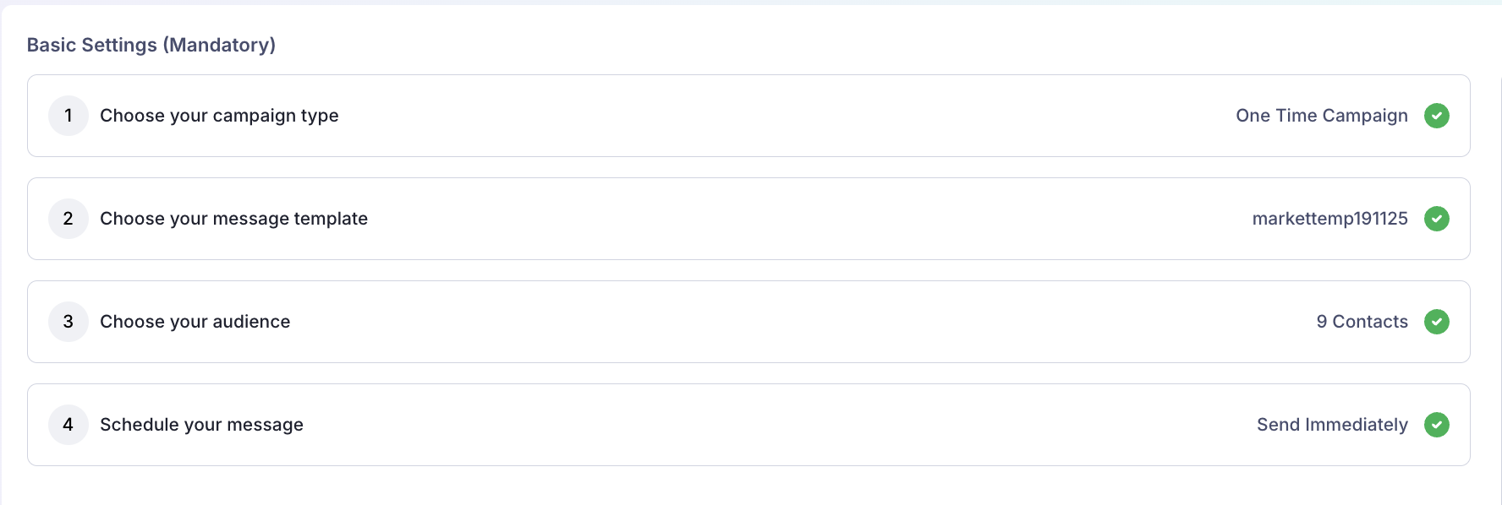Screen dimensions: 1502x505
Task: Click the 'Schedule your message' label
Action: pos(201,425)
